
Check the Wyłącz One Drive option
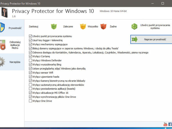pyautogui.click(x=30, y=101)
